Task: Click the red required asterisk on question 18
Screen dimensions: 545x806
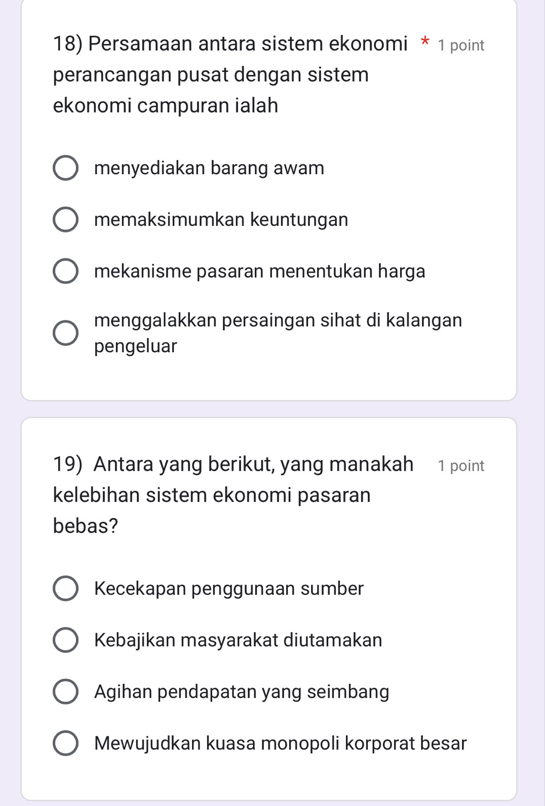Action: (x=424, y=44)
